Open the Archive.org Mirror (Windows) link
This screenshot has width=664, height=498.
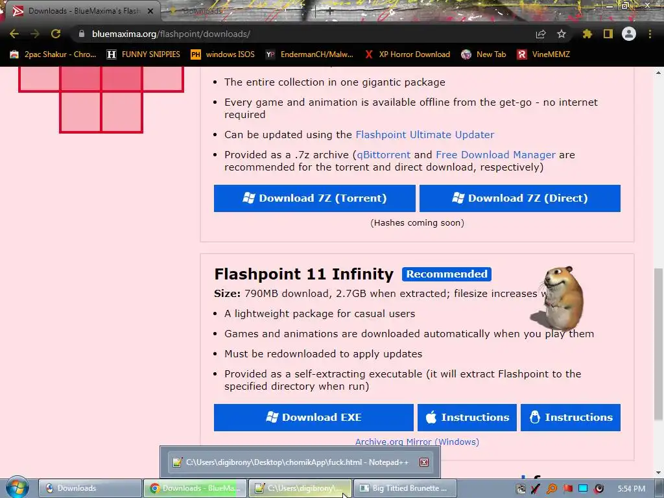[417, 442]
